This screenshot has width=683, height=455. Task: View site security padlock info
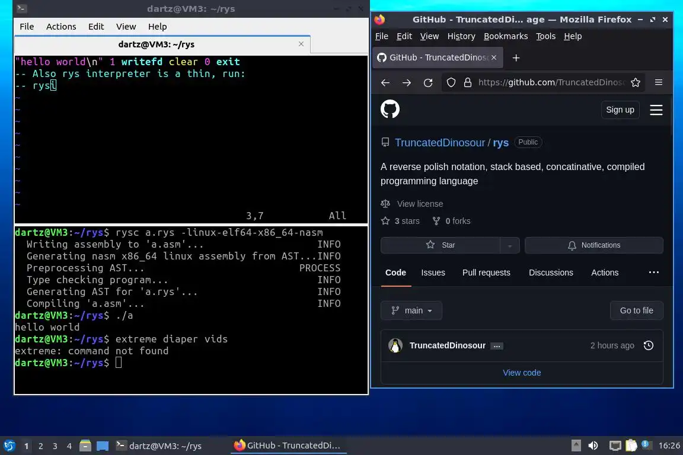[x=468, y=82]
